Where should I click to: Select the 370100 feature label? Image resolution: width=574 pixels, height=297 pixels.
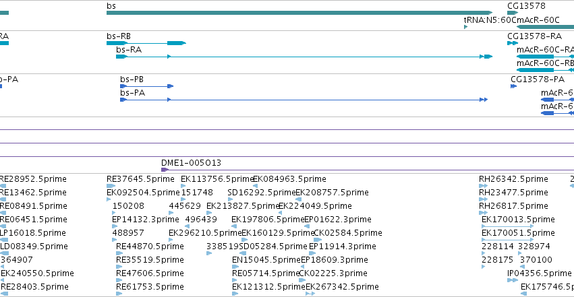point(536,260)
